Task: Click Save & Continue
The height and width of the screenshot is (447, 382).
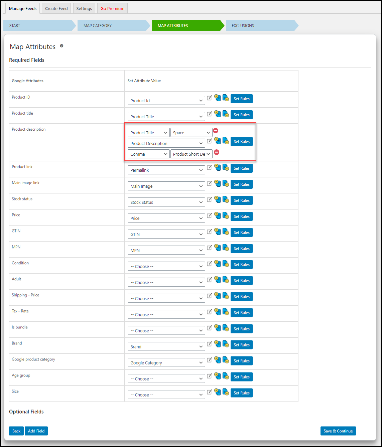Action: point(338,431)
